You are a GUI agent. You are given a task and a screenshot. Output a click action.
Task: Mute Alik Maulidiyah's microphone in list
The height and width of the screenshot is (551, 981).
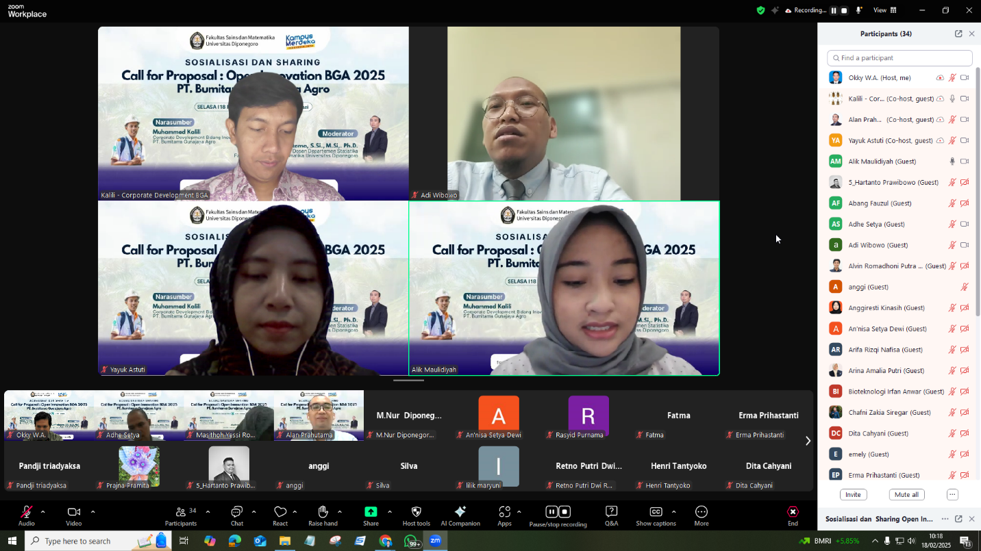tap(952, 162)
